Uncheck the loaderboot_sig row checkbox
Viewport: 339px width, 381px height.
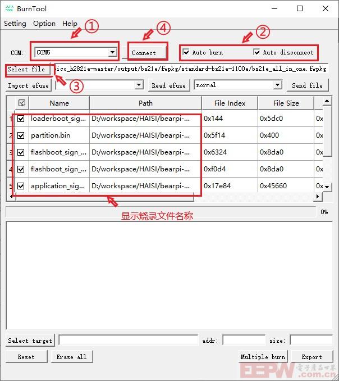click(x=21, y=119)
